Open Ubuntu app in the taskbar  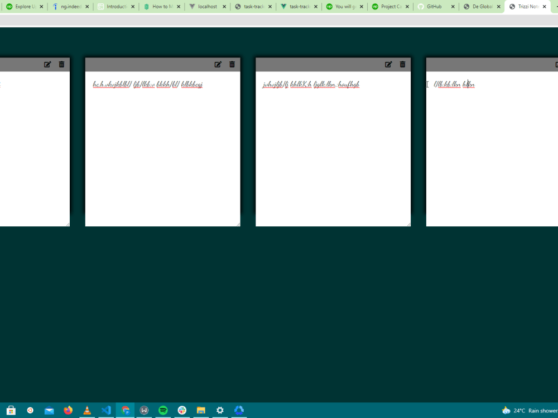pos(30,410)
